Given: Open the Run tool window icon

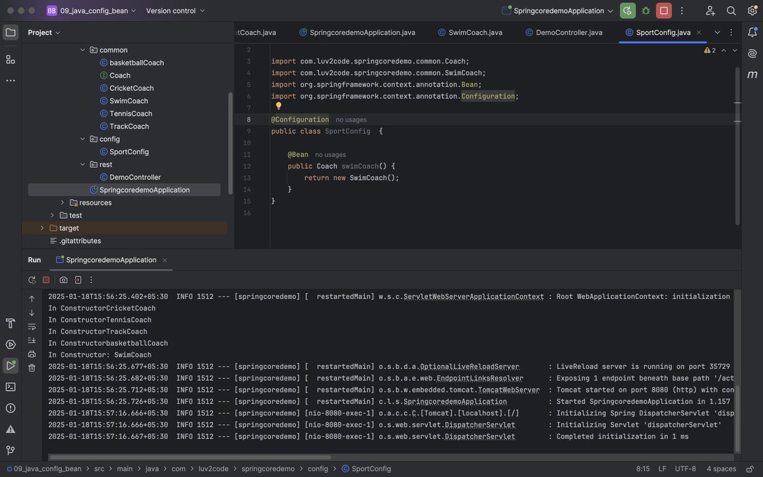Looking at the screenshot, I should point(10,366).
